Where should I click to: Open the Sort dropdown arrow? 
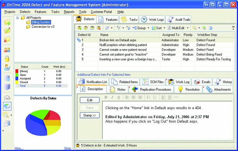click(164, 28)
